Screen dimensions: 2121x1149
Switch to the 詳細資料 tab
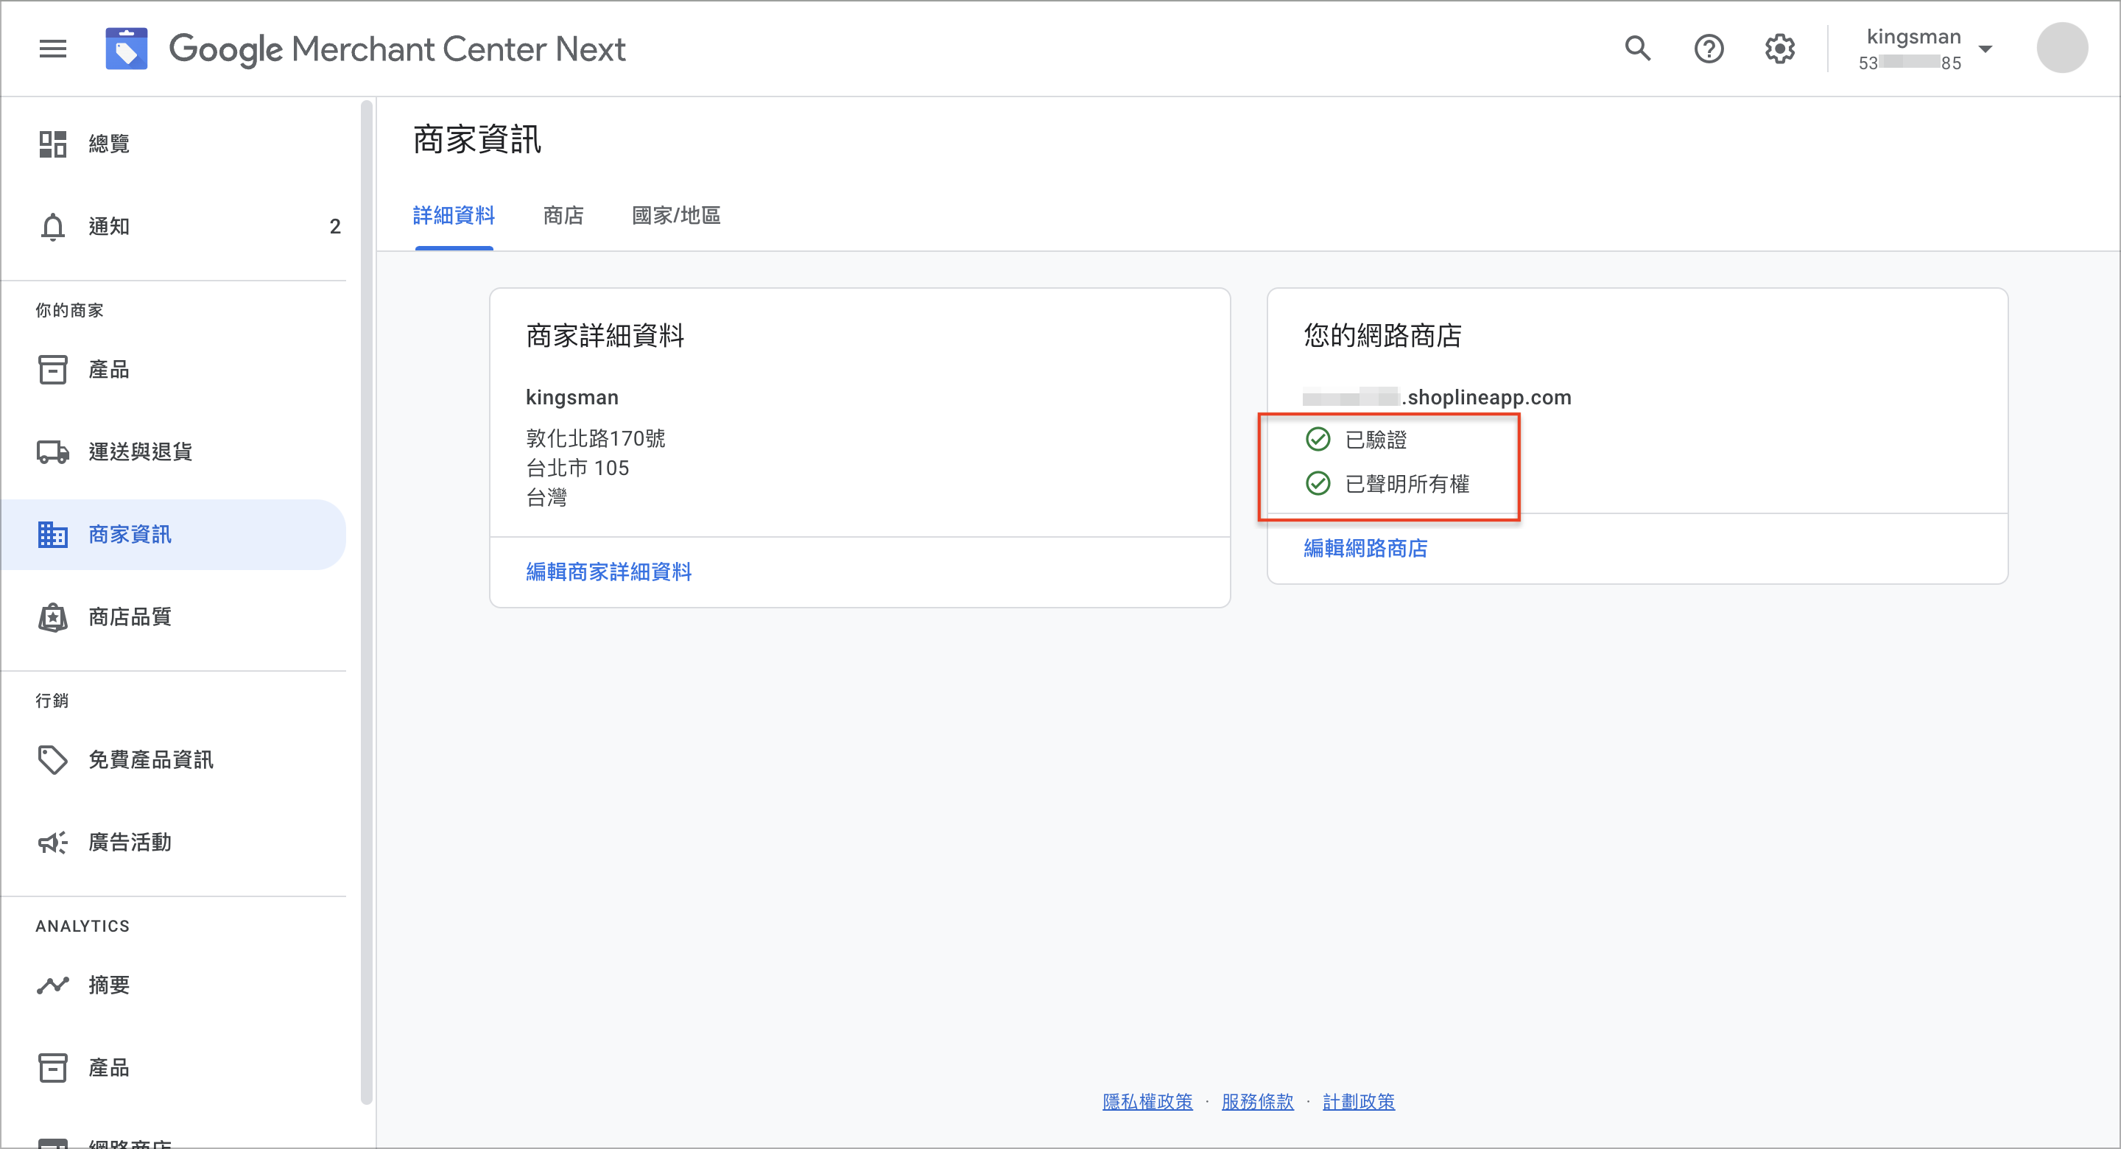[454, 216]
